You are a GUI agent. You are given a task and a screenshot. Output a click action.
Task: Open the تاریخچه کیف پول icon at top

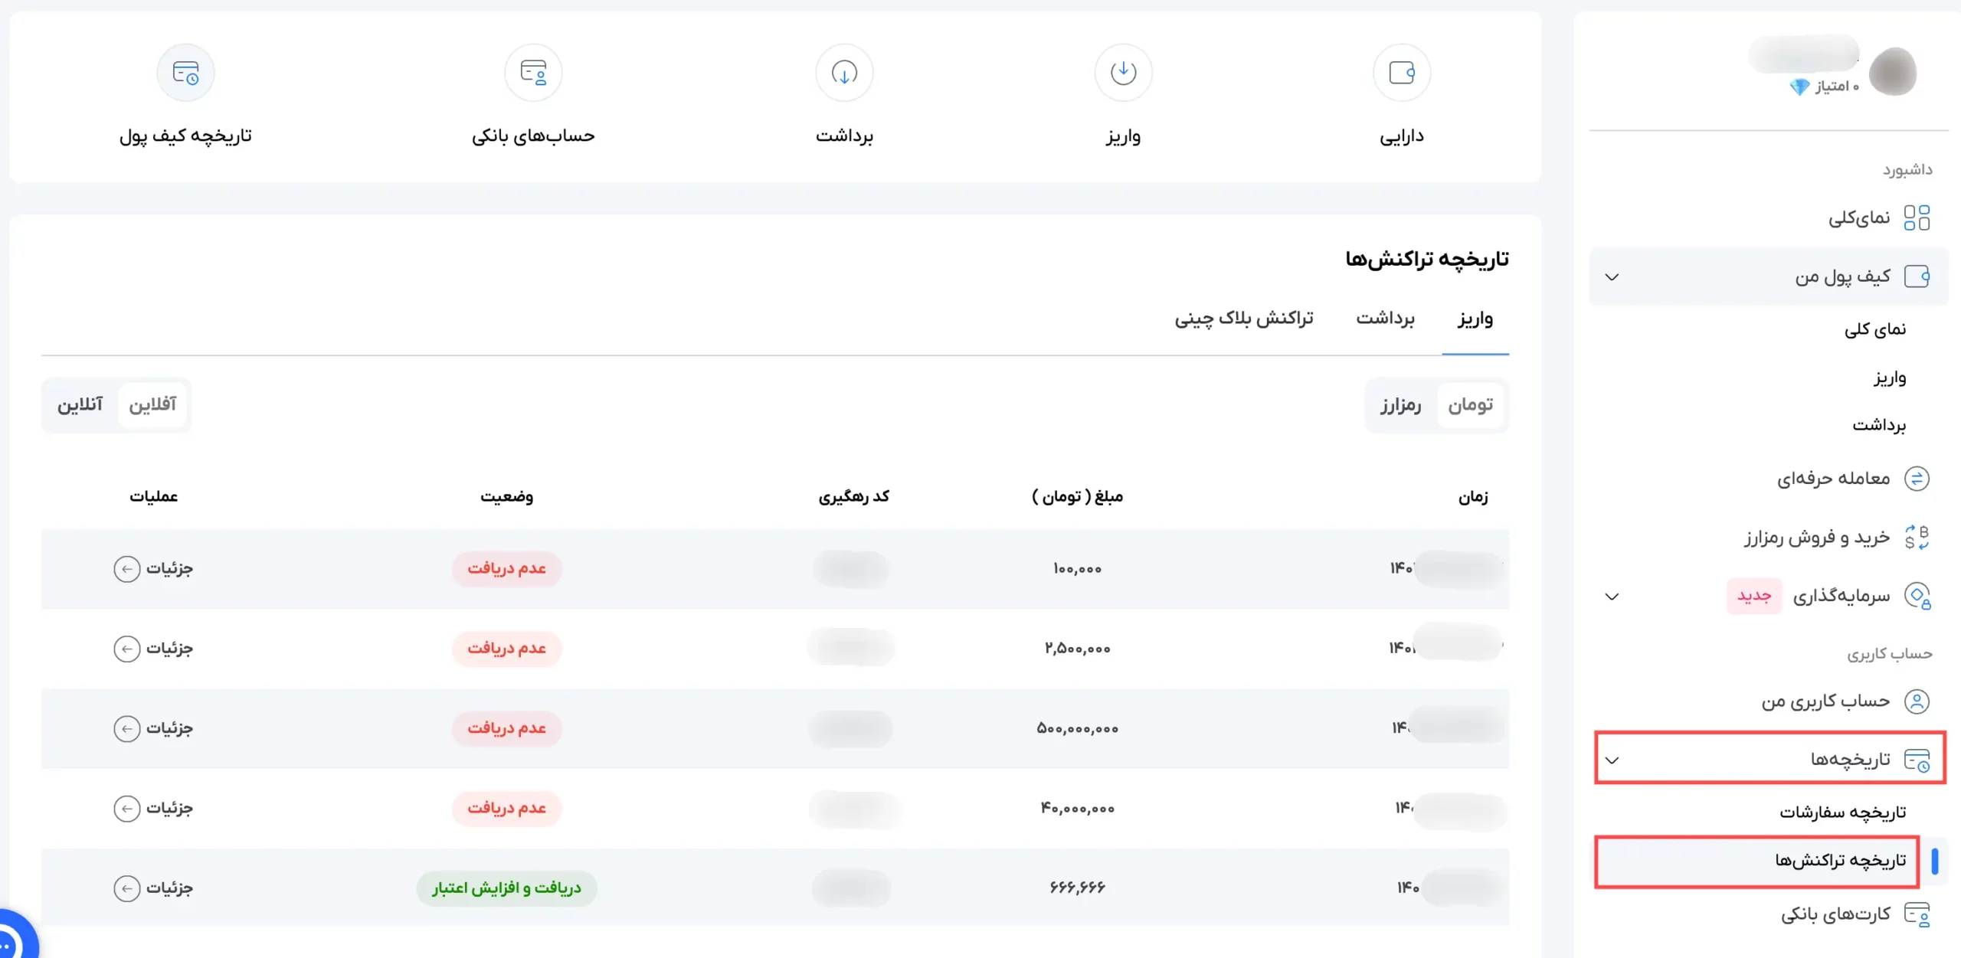[186, 72]
